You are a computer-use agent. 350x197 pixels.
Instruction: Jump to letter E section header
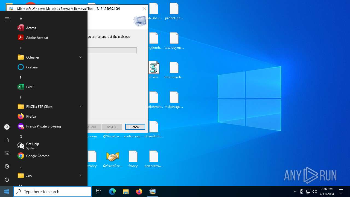[21, 77]
